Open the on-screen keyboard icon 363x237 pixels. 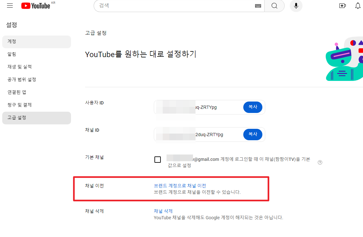tap(258, 6)
